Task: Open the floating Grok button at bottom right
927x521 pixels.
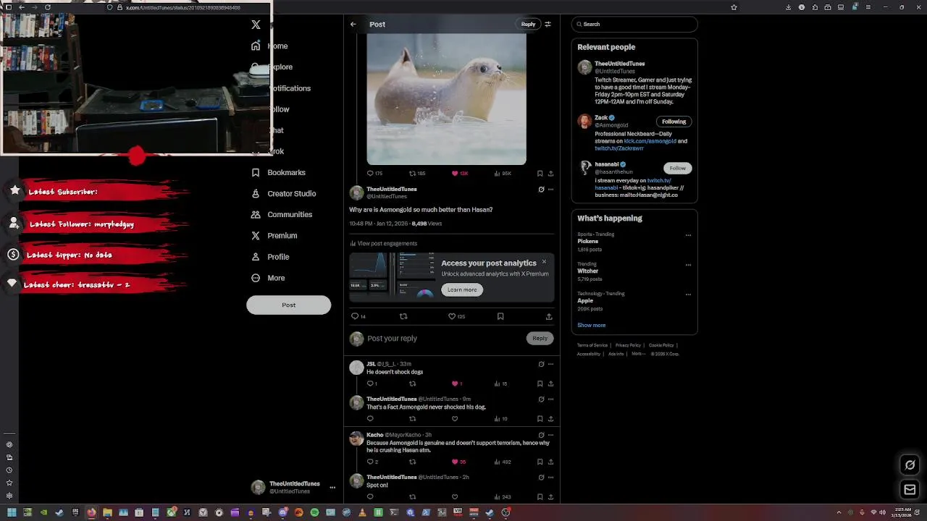Action: [910, 465]
